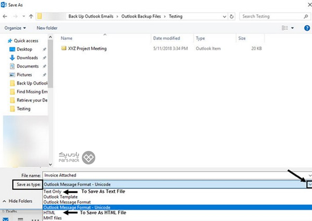The width and height of the screenshot is (312, 221).
Task: Sort files by Date modified column
Action: pos(166,38)
